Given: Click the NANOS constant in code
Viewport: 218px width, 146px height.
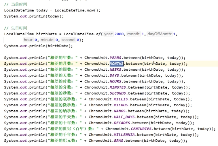Looking at the screenshot, I should click(120, 111).
